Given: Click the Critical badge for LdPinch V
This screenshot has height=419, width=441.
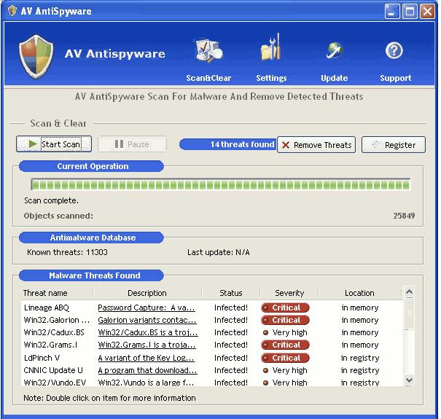Looking at the screenshot, I should coord(285,358).
